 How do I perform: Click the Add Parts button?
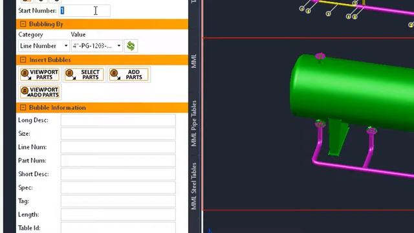tap(129, 74)
